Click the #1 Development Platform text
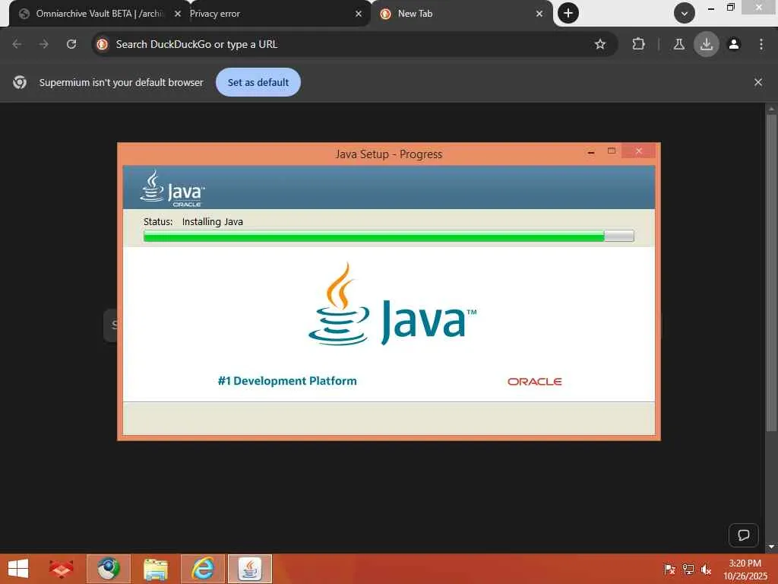Viewport: 778px width, 584px height. (x=287, y=381)
